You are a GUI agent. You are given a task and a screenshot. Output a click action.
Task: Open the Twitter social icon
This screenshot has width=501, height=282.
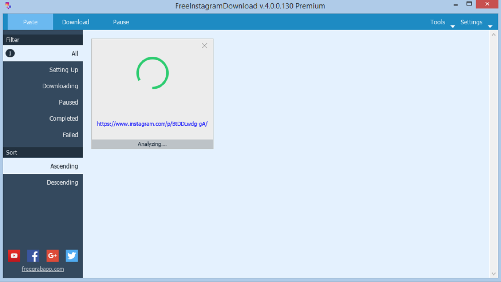click(x=72, y=256)
